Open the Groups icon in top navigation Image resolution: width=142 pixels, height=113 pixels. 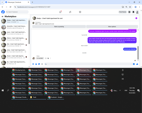[80, 12]
